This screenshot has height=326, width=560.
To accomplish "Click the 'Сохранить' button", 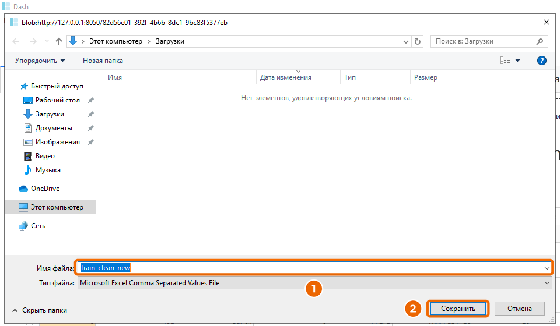I will (x=458, y=309).
